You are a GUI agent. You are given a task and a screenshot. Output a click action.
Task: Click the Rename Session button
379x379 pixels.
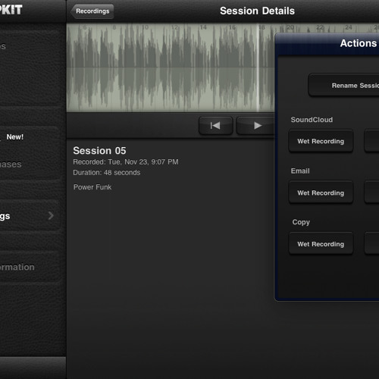pyautogui.click(x=343, y=85)
